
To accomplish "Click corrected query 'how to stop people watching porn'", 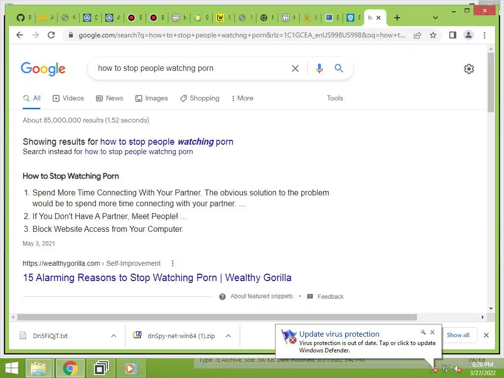I will coord(166,142).
